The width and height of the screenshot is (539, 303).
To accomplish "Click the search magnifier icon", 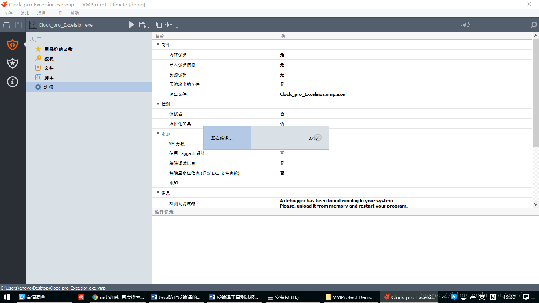I will (534, 25).
